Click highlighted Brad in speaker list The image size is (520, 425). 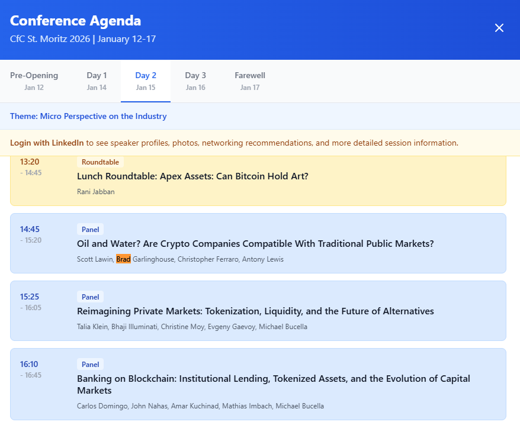tap(123, 259)
